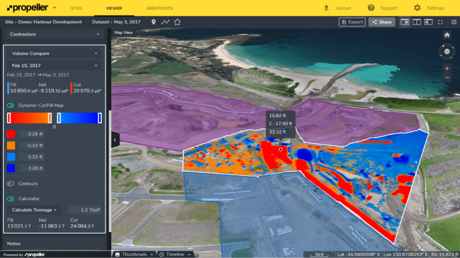Click the dark blue 3.28 ft swatch
Image resolution: width=460 pixels, height=258 pixels.
point(11,168)
